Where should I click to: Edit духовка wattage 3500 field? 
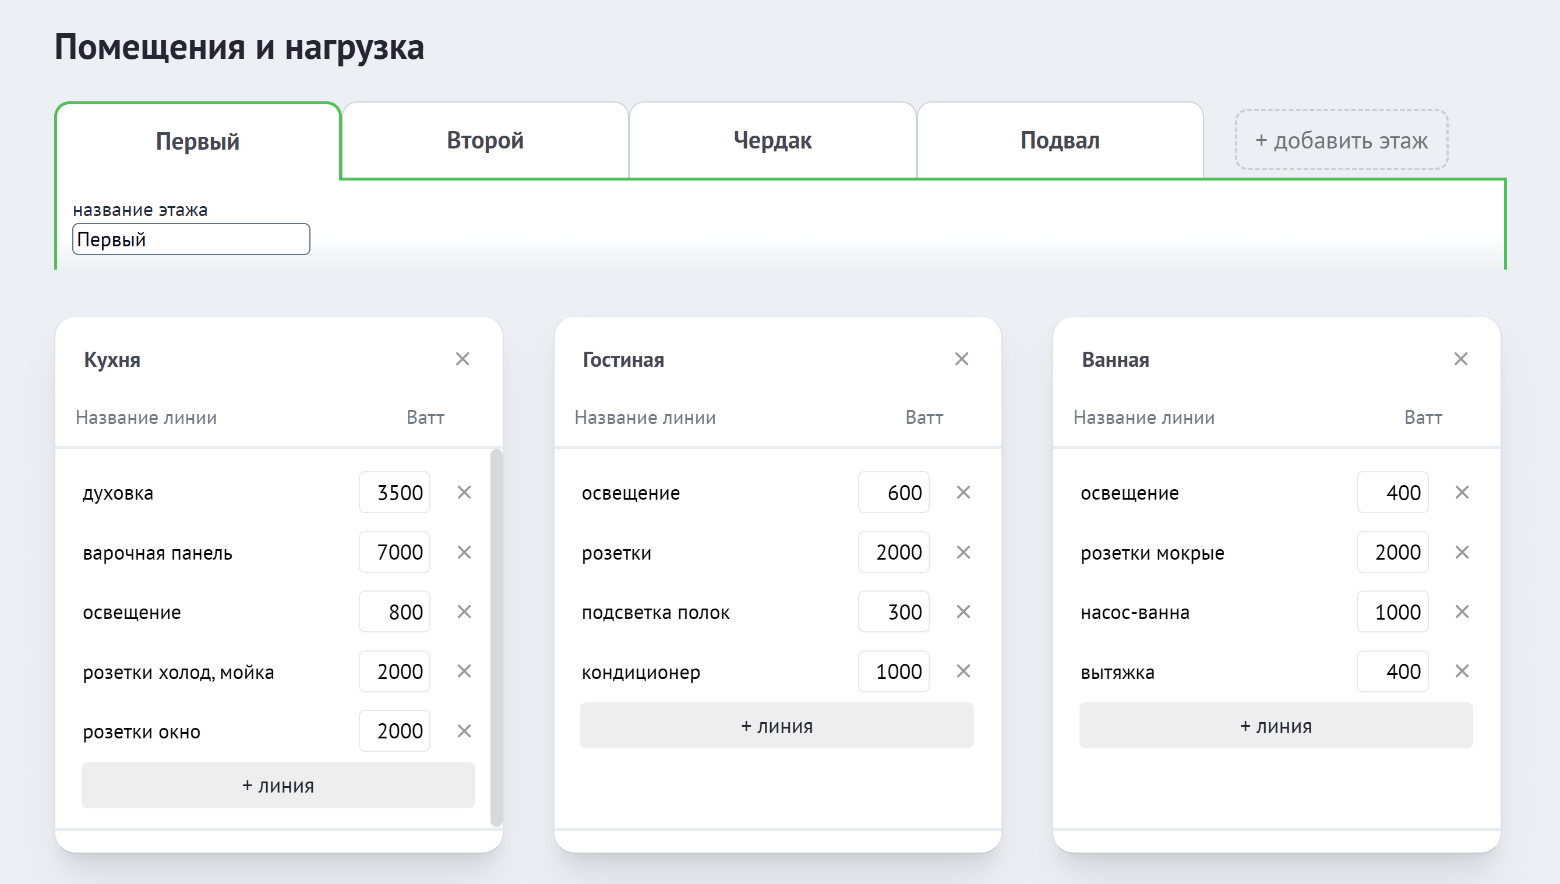click(x=395, y=493)
